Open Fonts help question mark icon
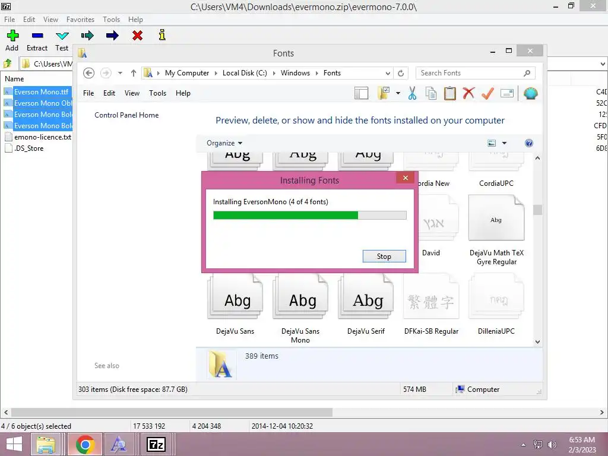The height and width of the screenshot is (456, 608). pos(528,143)
